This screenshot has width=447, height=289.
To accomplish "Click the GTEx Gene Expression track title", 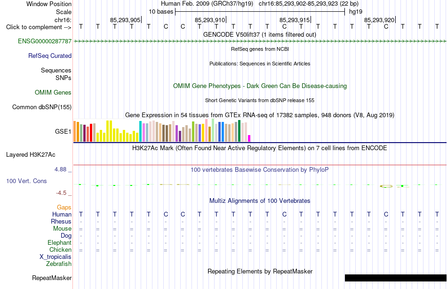I will click(x=260, y=115).
